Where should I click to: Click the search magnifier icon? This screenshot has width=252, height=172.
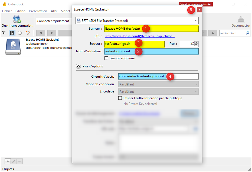(x=247, y=33)
